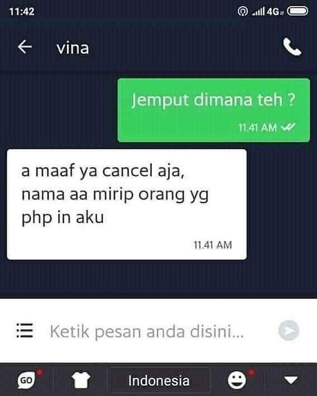Image resolution: width=317 pixels, height=396 pixels.
Task: Tap the 11.41 AM time on green bubble
Action: 258,128
